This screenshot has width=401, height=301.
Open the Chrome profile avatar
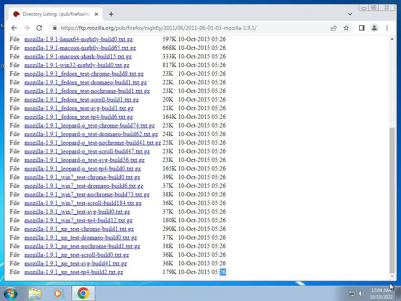[374, 28]
